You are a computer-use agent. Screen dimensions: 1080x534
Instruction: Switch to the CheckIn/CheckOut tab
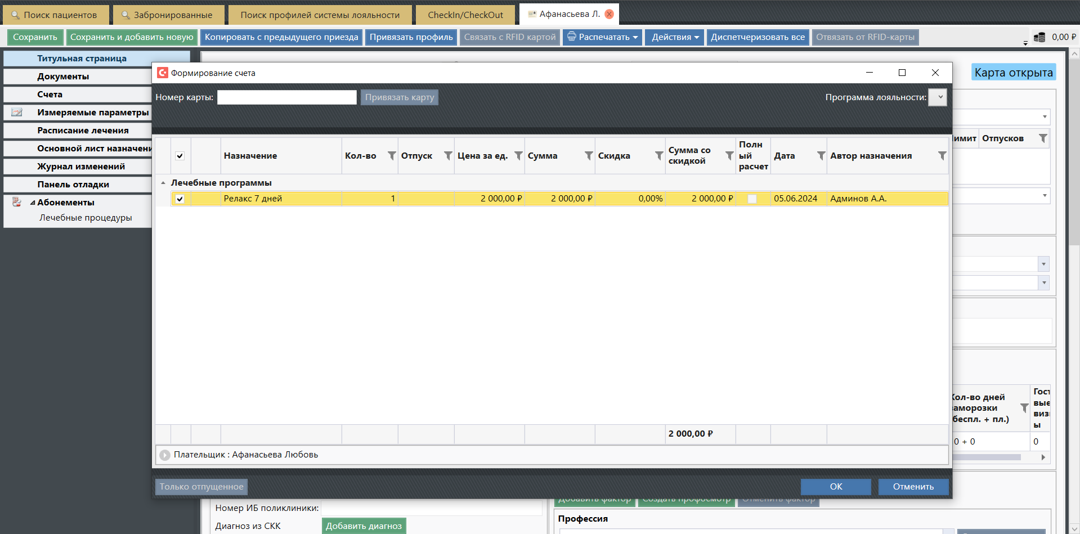click(x=465, y=15)
